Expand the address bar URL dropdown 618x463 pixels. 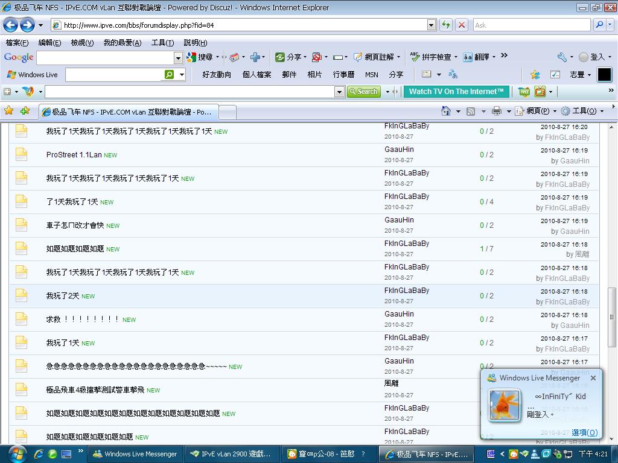point(431,25)
